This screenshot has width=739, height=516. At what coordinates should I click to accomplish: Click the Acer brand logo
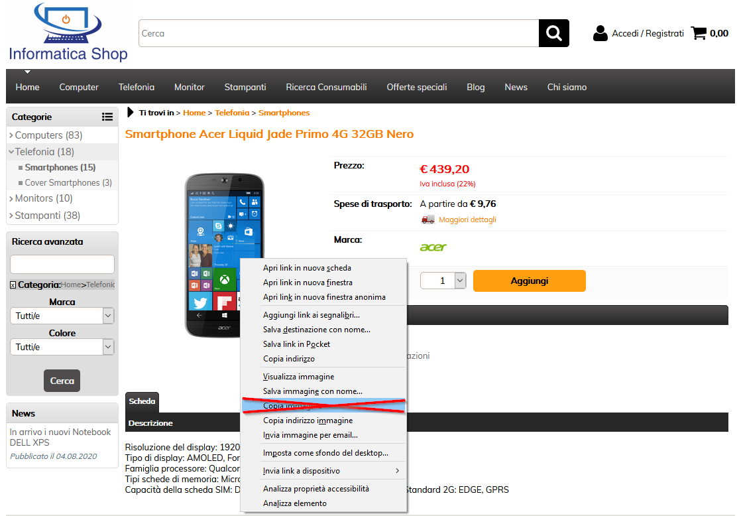click(x=433, y=247)
